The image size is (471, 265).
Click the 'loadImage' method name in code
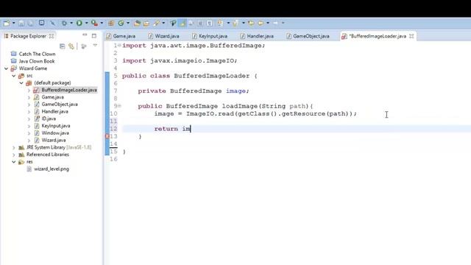(x=239, y=106)
